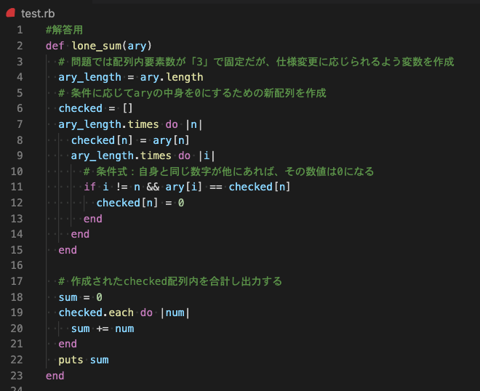Click 'checked[n]' on line 8

102,140
